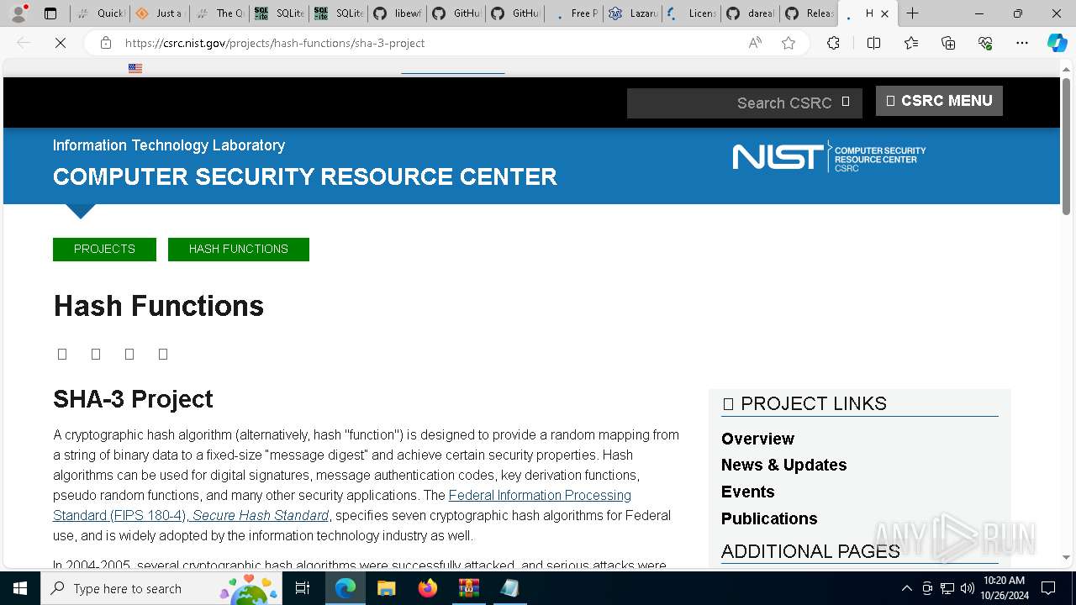Click Microsoft Edge taskbar icon
Screen dimensions: 1076x605
point(345,588)
